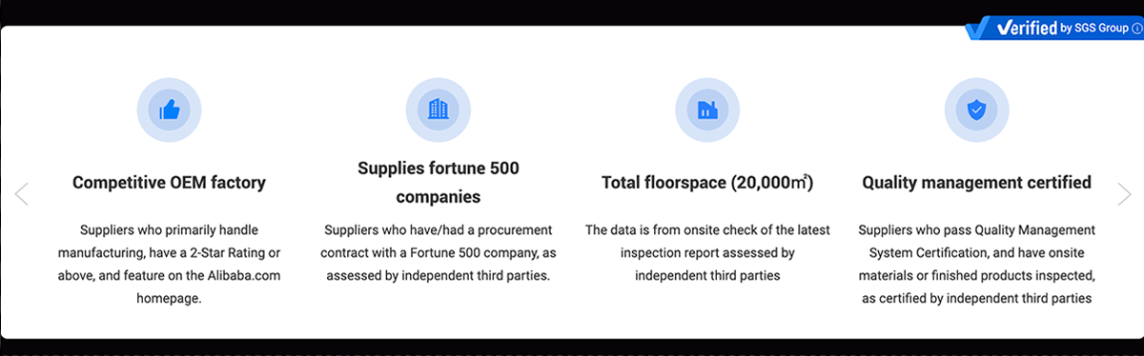Click the onsite check inspection description
1144x356 pixels.
coord(707,252)
